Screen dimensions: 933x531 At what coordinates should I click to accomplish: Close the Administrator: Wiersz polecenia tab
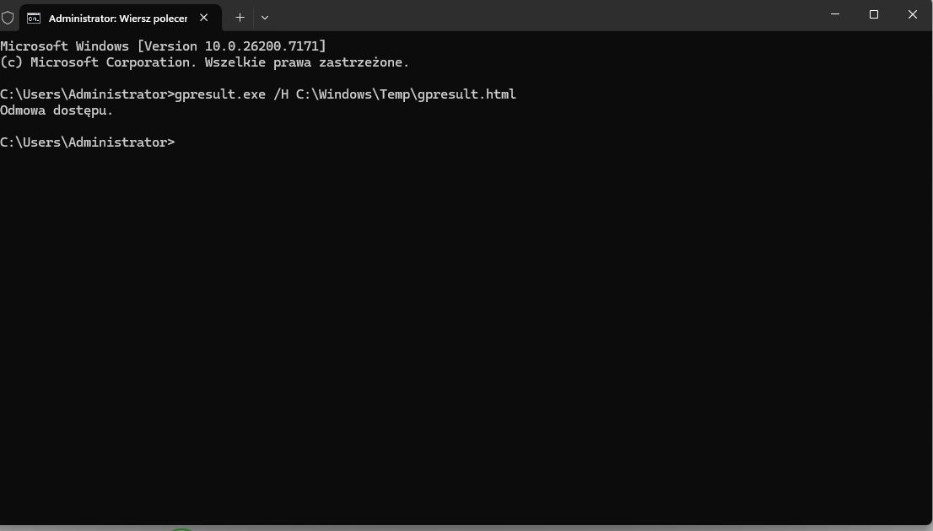click(203, 17)
